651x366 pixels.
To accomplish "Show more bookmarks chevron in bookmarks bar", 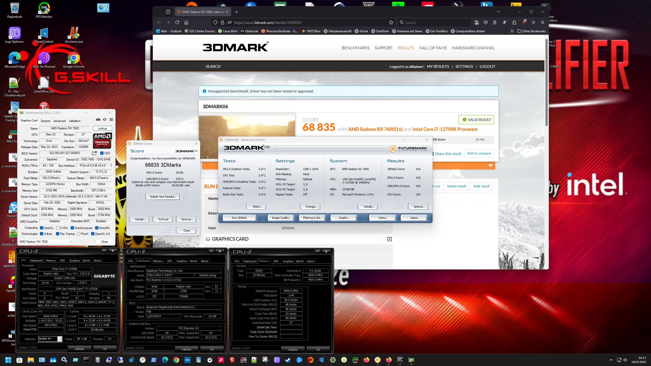I will click(512, 31).
